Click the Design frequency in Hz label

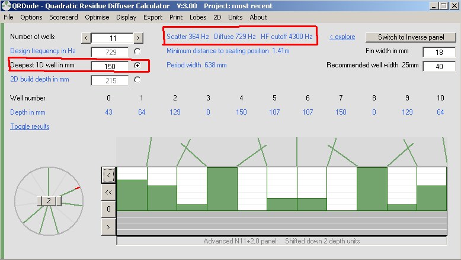tap(43, 51)
